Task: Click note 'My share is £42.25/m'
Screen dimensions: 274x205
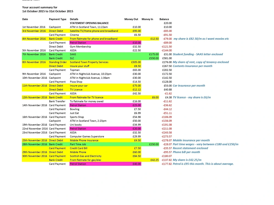Action: [x=187, y=160]
